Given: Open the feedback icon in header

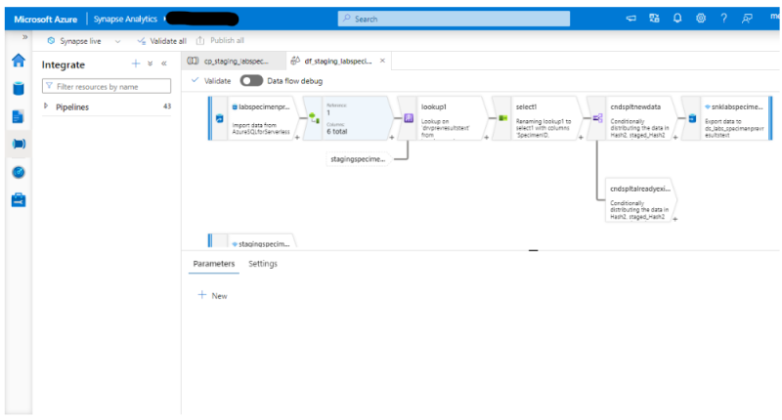Looking at the screenshot, I should point(747,19).
